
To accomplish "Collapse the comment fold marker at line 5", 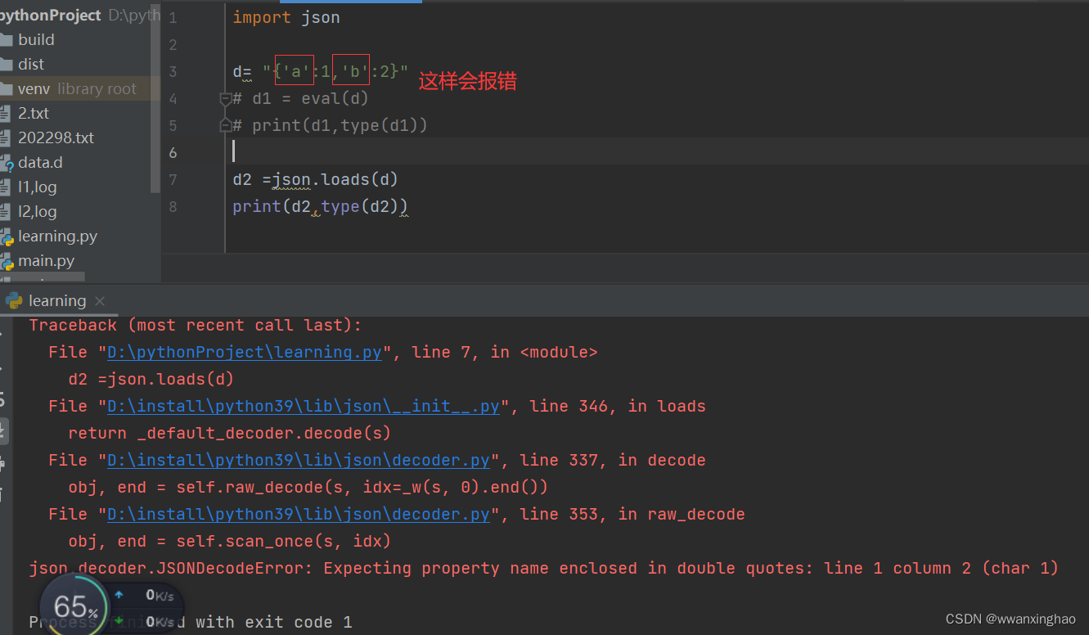I will (x=226, y=126).
